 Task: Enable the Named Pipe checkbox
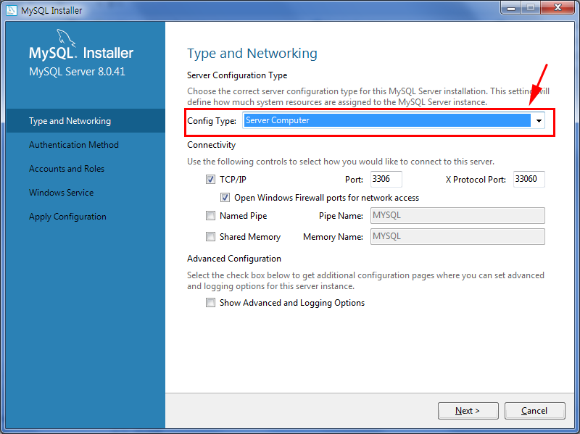[x=210, y=215]
